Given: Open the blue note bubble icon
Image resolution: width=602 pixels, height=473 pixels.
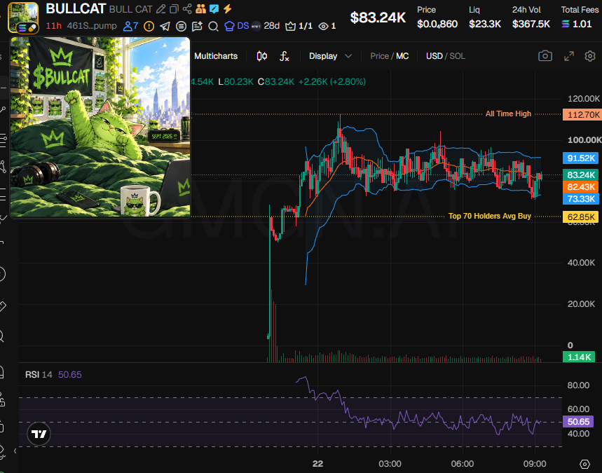Looking at the screenshot, I should click(x=214, y=9).
